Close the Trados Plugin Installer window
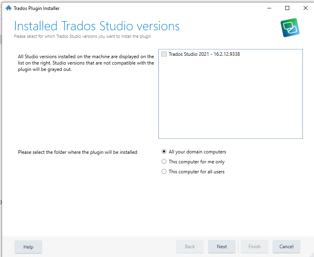The image size is (314, 257). coord(305,8)
